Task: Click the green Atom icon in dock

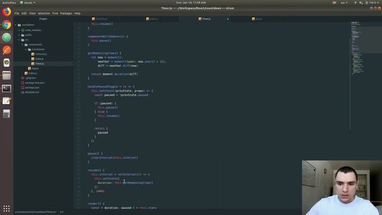Action: (x=7, y=37)
